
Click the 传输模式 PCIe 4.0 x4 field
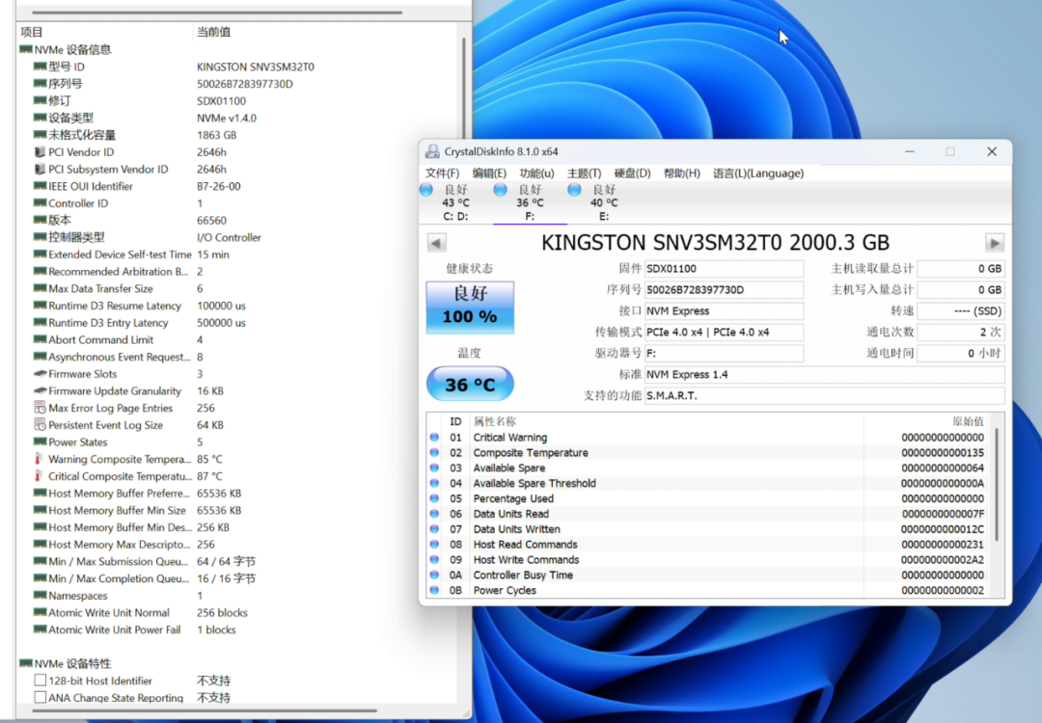click(x=724, y=332)
